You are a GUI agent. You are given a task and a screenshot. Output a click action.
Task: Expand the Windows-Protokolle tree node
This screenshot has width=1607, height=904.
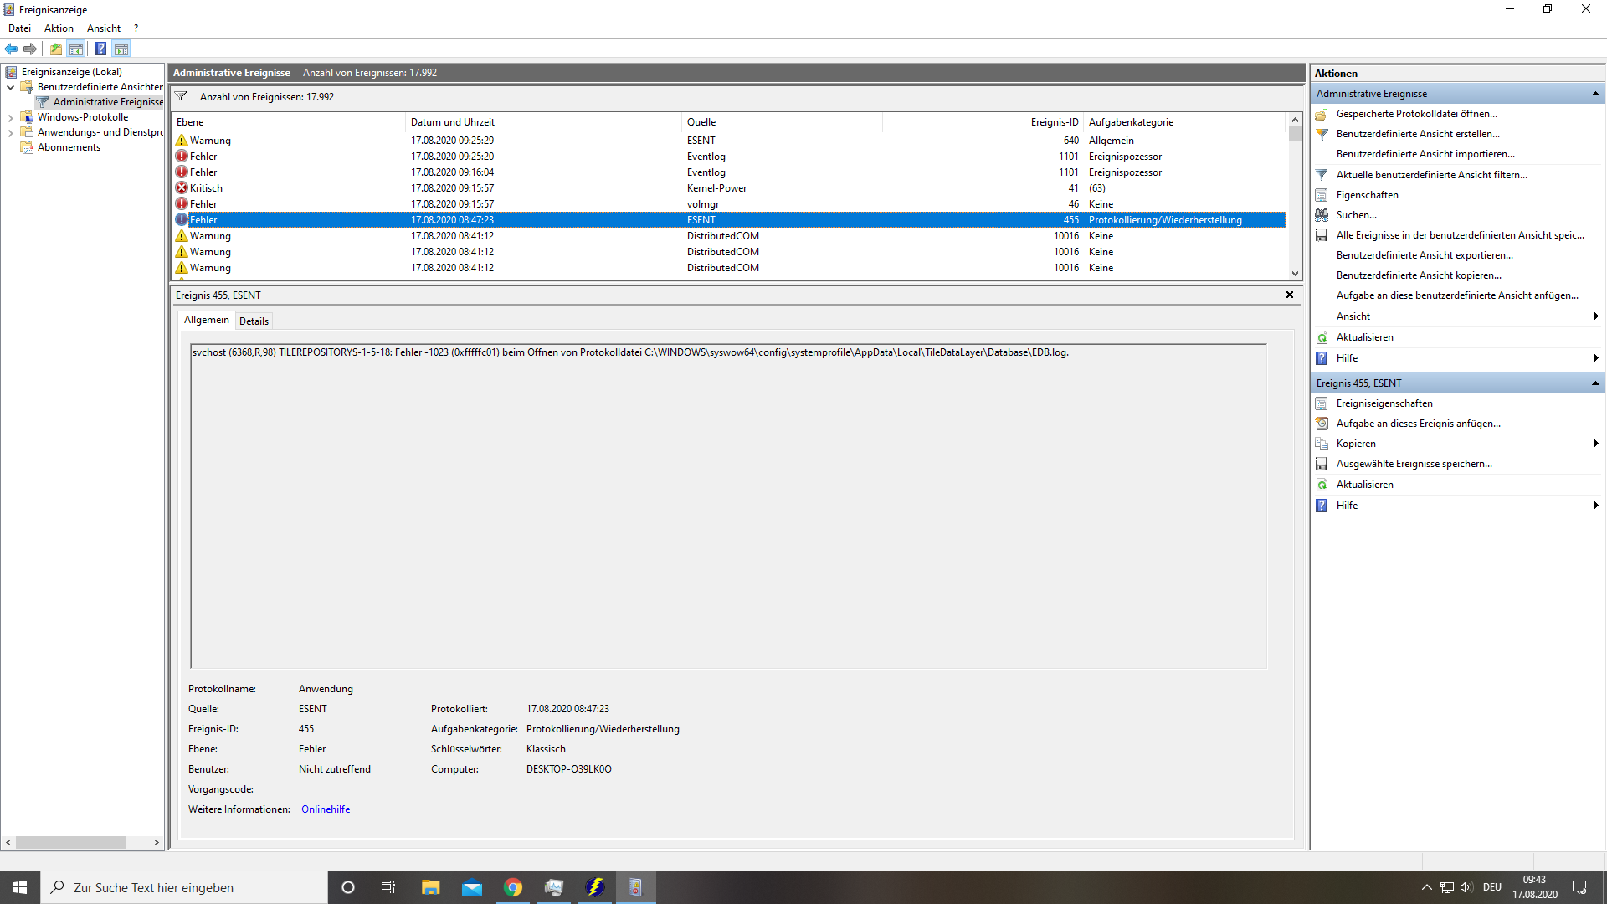[10, 118]
